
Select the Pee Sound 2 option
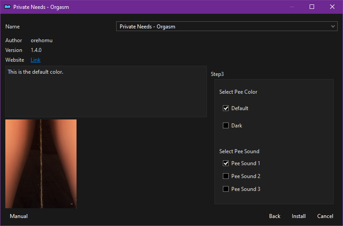pos(226,176)
